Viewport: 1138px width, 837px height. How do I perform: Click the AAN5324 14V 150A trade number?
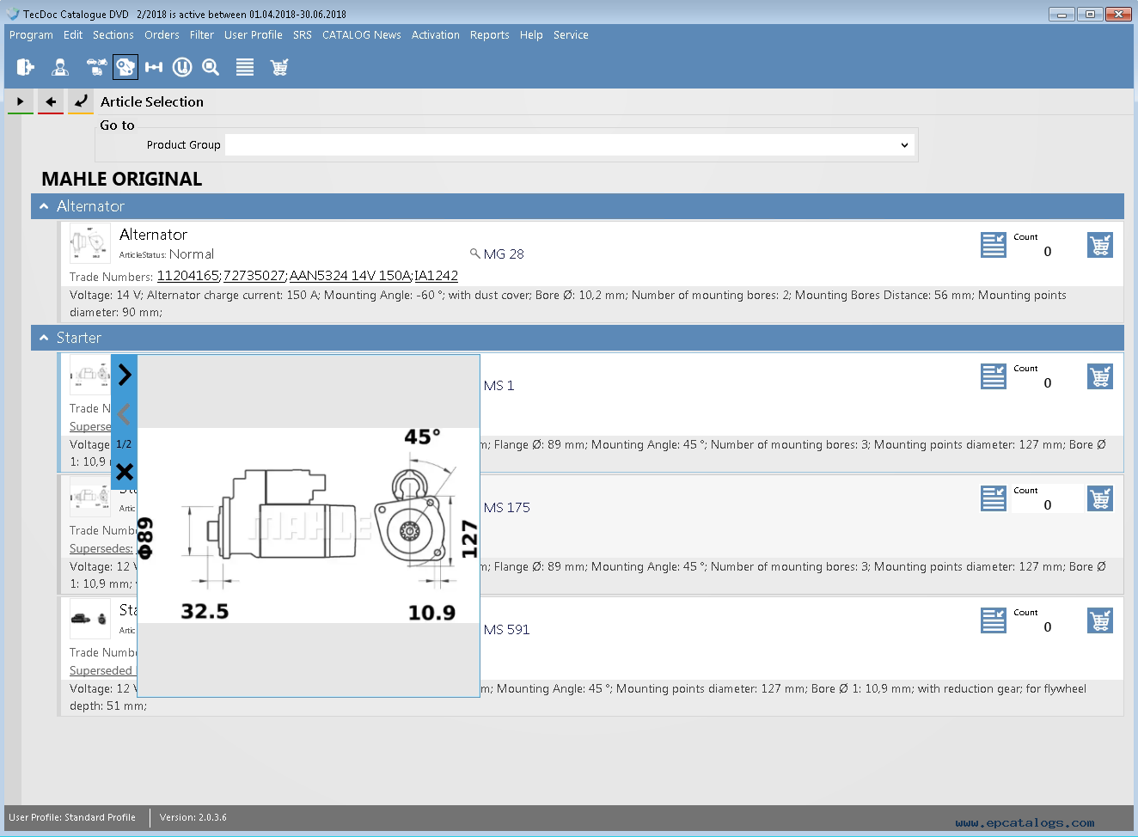click(350, 276)
